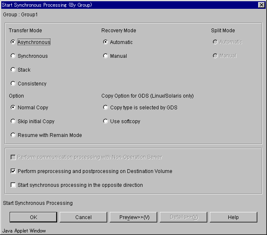Click the Option heading above Normal Copy

[16, 96]
